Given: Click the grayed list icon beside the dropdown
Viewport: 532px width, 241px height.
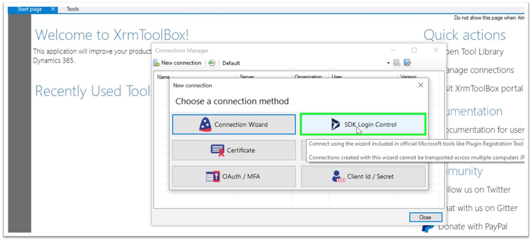Looking at the screenshot, I should [397, 63].
